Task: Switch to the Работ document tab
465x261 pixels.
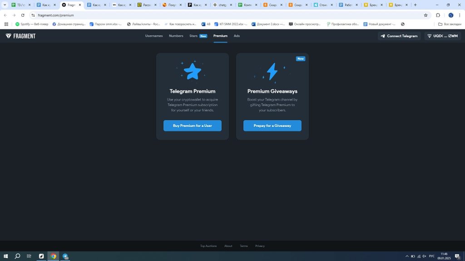Action: point(349,5)
